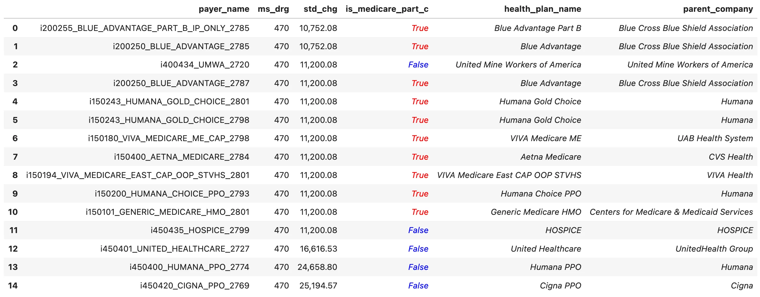The width and height of the screenshot is (760, 297).
Task: Click the UnitedHealth Group cell
Action: 714,249
